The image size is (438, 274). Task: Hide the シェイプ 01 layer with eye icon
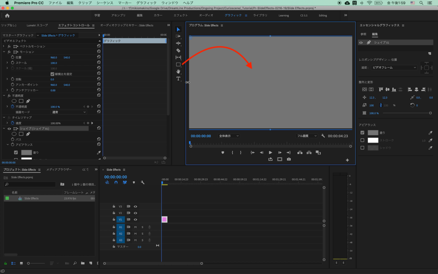click(361, 43)
